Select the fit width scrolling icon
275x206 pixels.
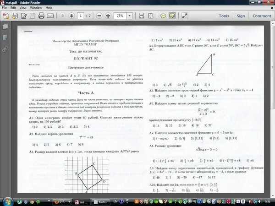142,16
